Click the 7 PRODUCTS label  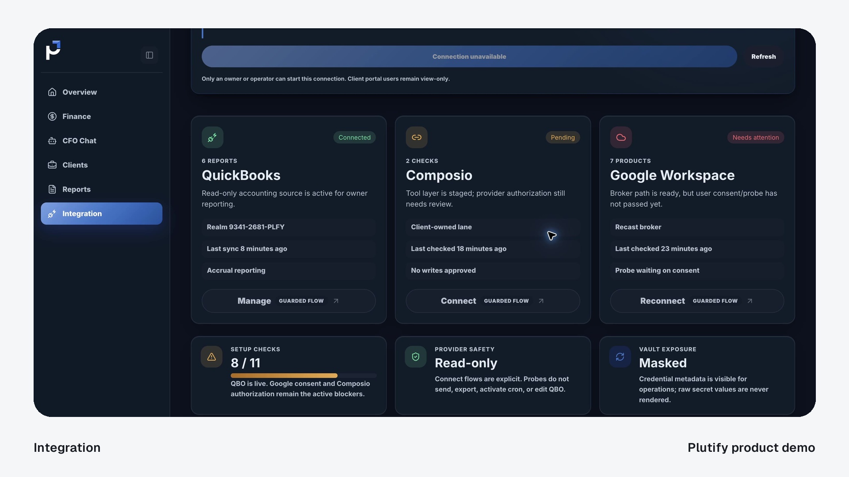[x=631, y=161]
